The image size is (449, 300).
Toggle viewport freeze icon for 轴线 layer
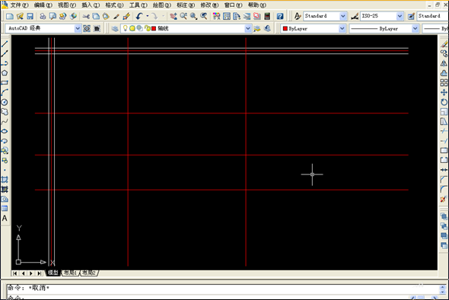pyautogui.click(x=139, y=28)
